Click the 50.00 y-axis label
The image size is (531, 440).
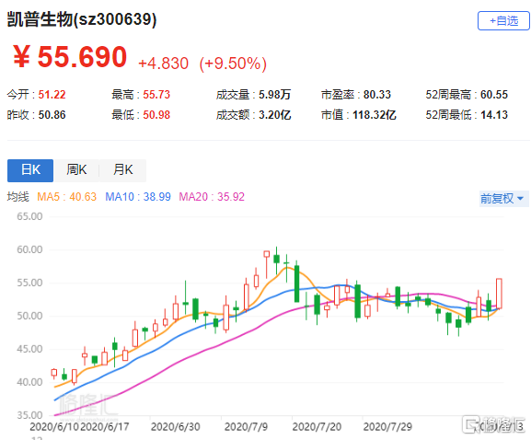click(x=29, y=316)
